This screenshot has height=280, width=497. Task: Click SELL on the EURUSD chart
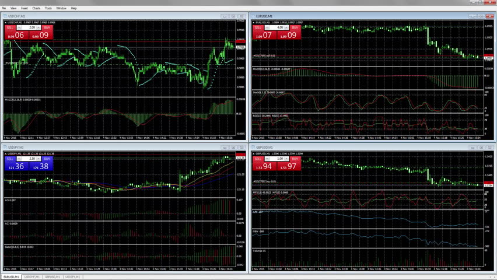(258, 27)
